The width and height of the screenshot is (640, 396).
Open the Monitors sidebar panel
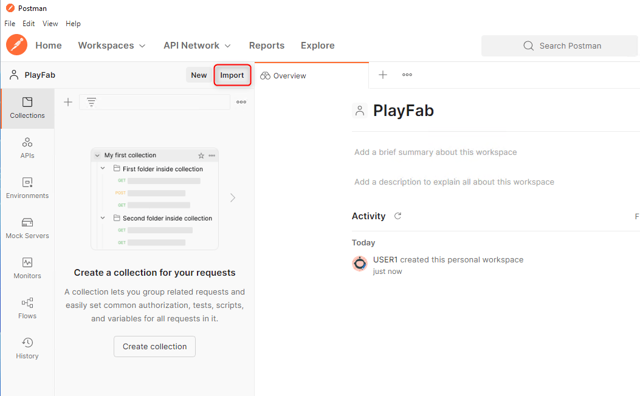click(27, 268)
